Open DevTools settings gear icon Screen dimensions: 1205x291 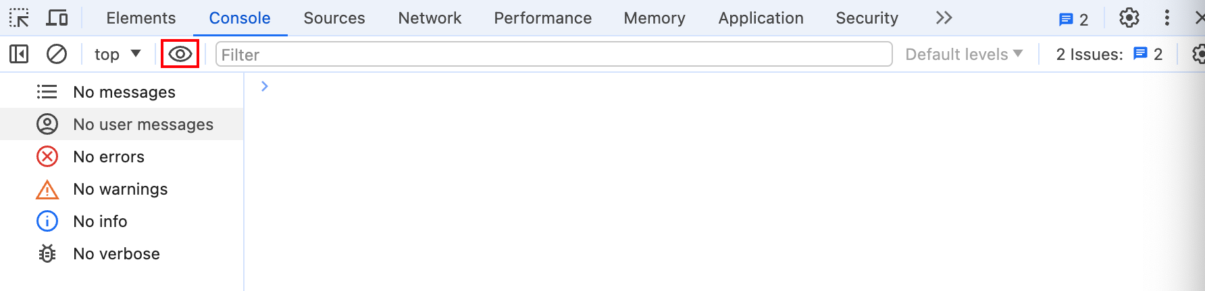1129,18
